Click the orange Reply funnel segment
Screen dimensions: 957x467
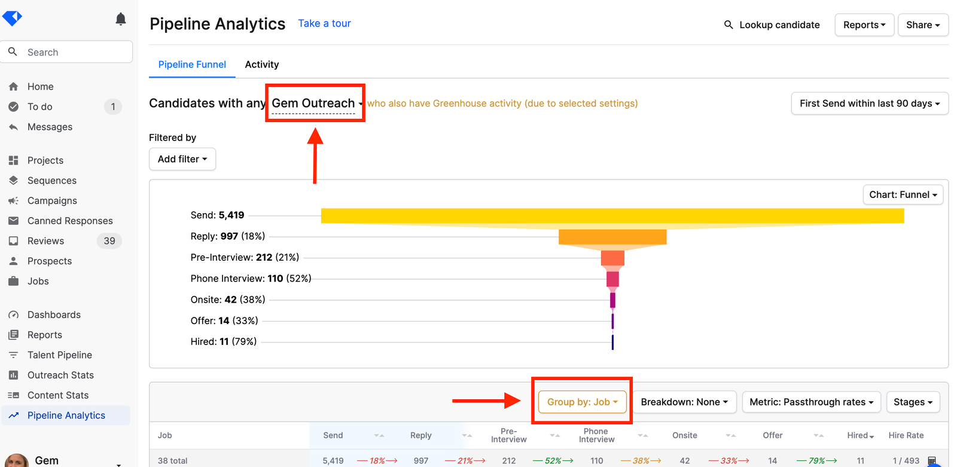(x=612, y=237)
